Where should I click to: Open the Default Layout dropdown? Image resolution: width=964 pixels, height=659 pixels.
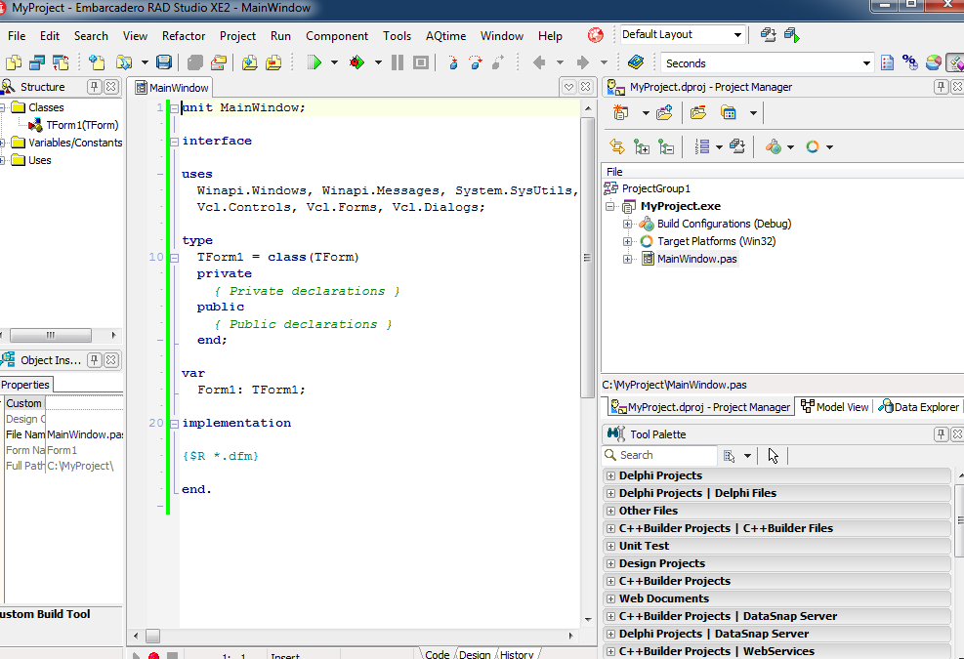click(738, 35)
